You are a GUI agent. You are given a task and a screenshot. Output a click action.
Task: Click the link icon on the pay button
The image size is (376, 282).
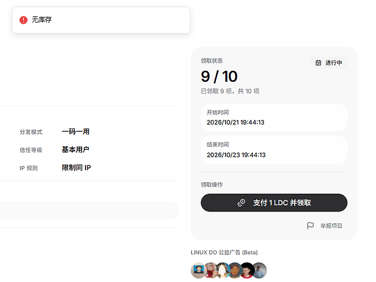(x=241, y=202)
